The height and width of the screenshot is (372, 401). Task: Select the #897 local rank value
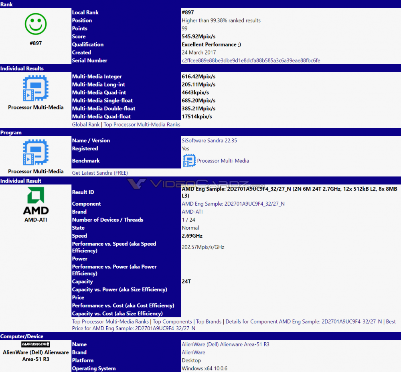[x=188, y=12]
